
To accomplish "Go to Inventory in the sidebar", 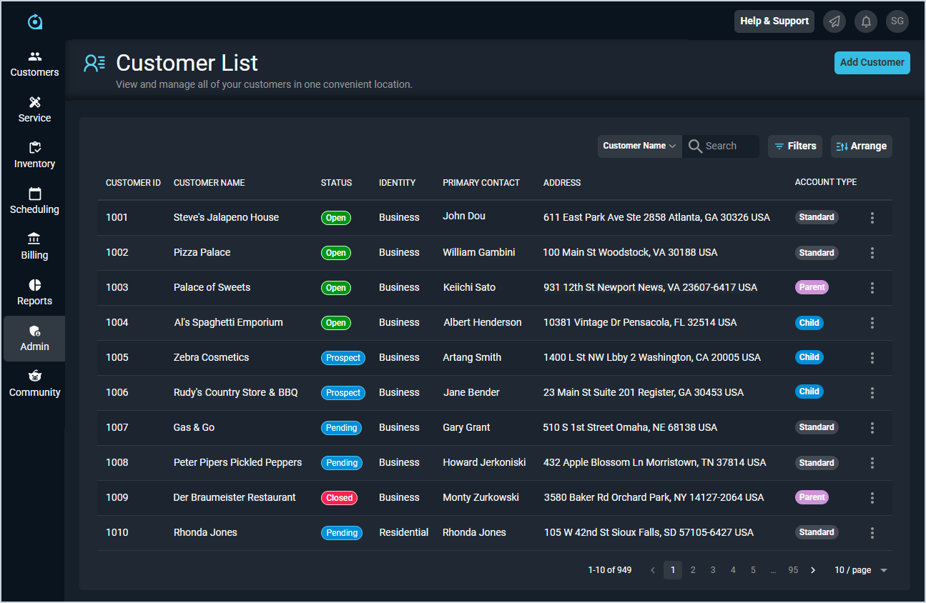I will pyautogui.click(x=34, y=155).
